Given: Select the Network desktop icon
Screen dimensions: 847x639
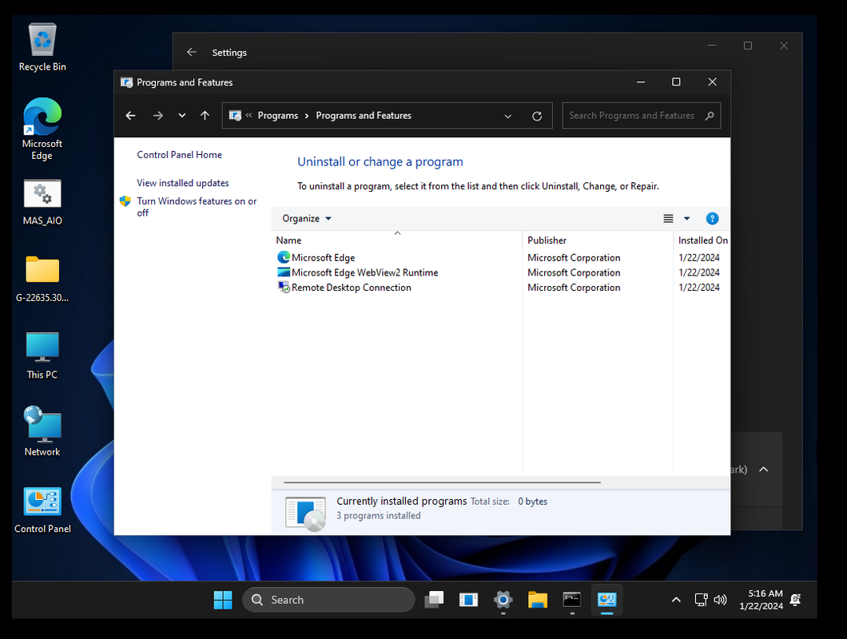Looking at the screenshot, I should coord(42,431).
